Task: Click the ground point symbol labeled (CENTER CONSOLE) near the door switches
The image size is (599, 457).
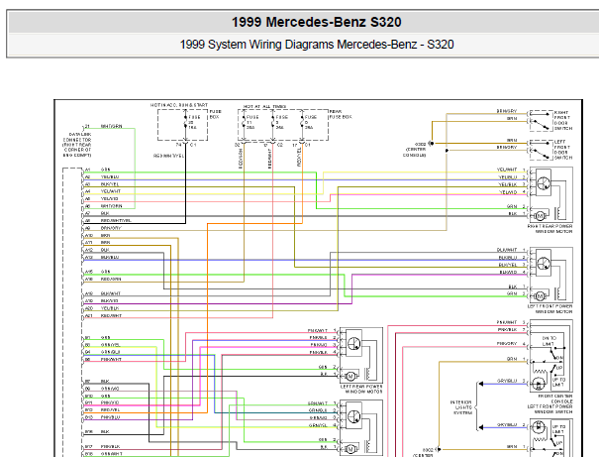Action: pyautogui.click(x=432, y=144)
